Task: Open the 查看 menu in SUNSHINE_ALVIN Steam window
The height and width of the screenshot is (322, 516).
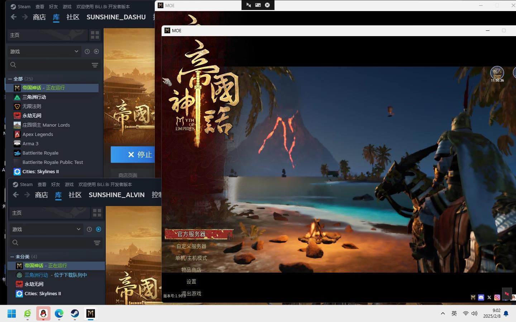Action: coord(42,184)
